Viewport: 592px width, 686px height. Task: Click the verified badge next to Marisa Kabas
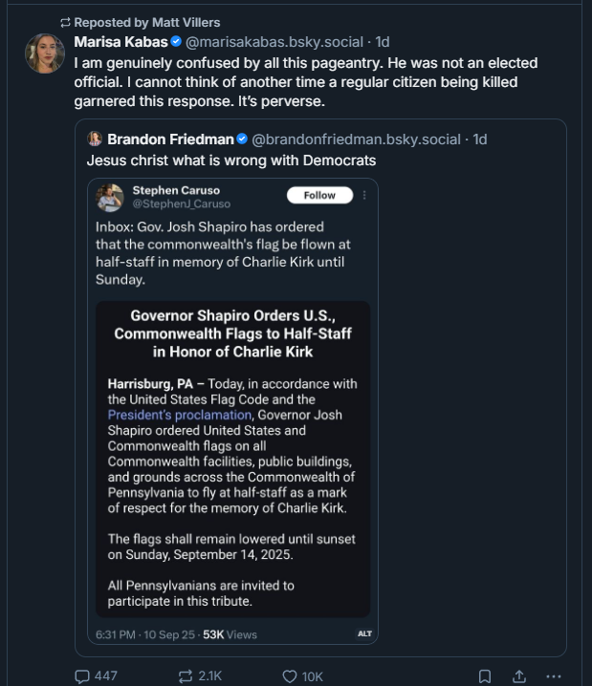[176, 42]
